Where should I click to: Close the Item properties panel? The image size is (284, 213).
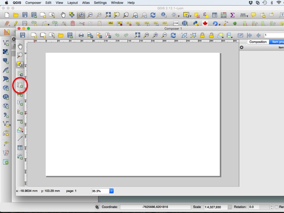click(242, 47)
